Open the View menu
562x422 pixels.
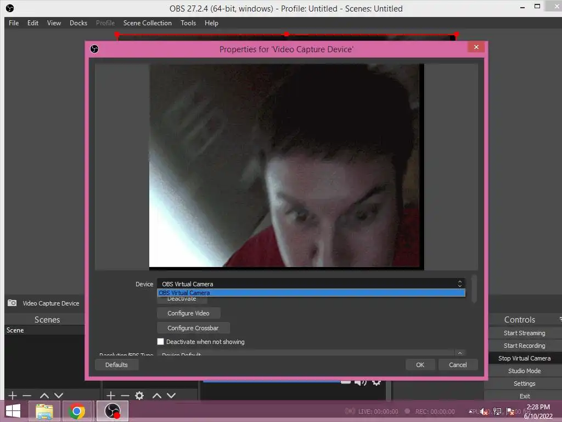(54, 23)
